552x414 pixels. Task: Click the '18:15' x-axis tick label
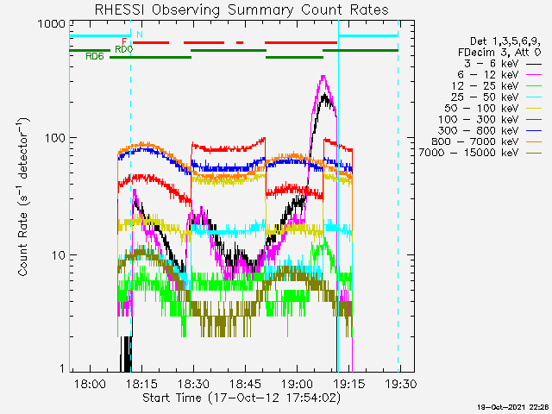[141, 384]
